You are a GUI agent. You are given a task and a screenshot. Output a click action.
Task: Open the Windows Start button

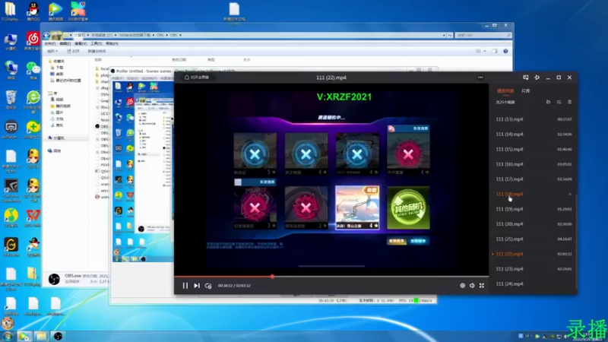7,336
